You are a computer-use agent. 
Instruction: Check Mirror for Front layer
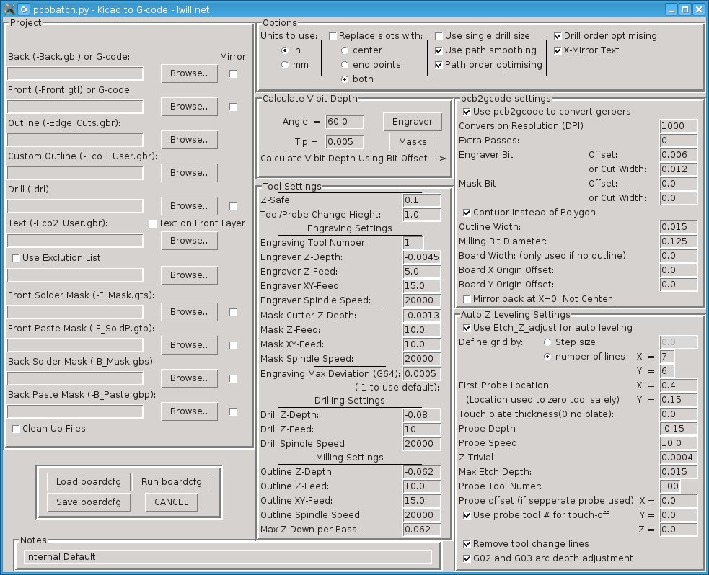[233, 107]
